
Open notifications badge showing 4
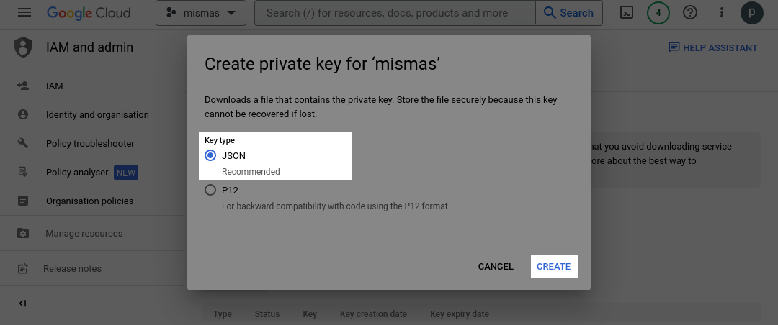(x=658, y=13)
